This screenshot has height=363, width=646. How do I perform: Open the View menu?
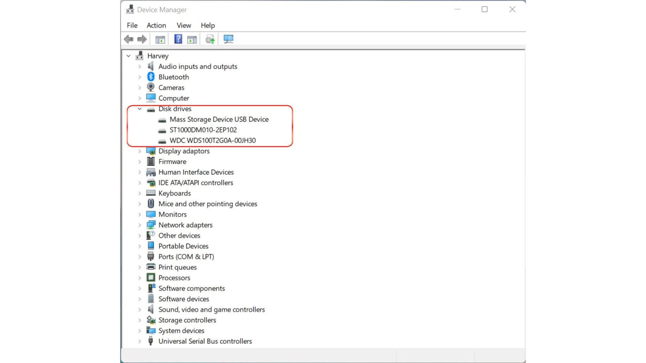[x=184, y=25]
